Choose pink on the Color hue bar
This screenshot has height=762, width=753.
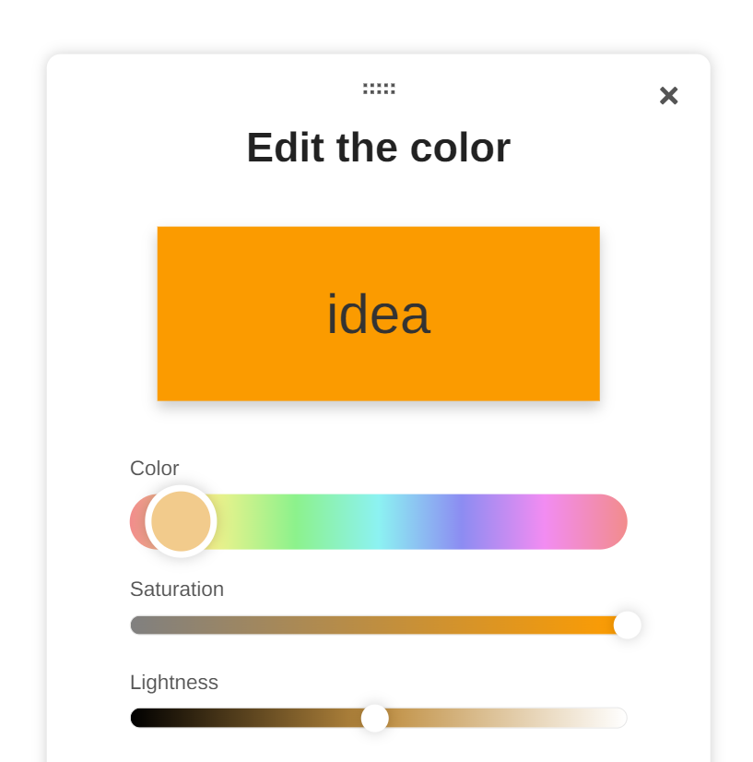[x=544, y=522]
